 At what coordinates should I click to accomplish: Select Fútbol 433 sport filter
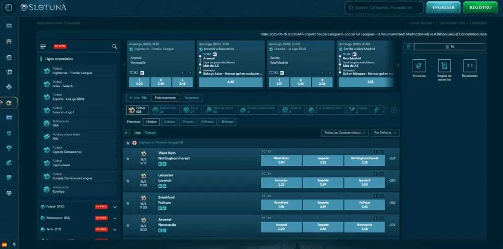click(138, 110)
